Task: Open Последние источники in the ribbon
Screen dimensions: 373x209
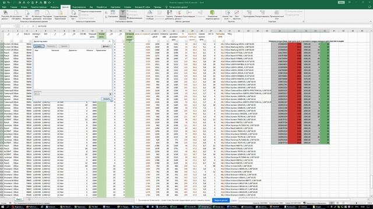Action: [x=47, y=15]
